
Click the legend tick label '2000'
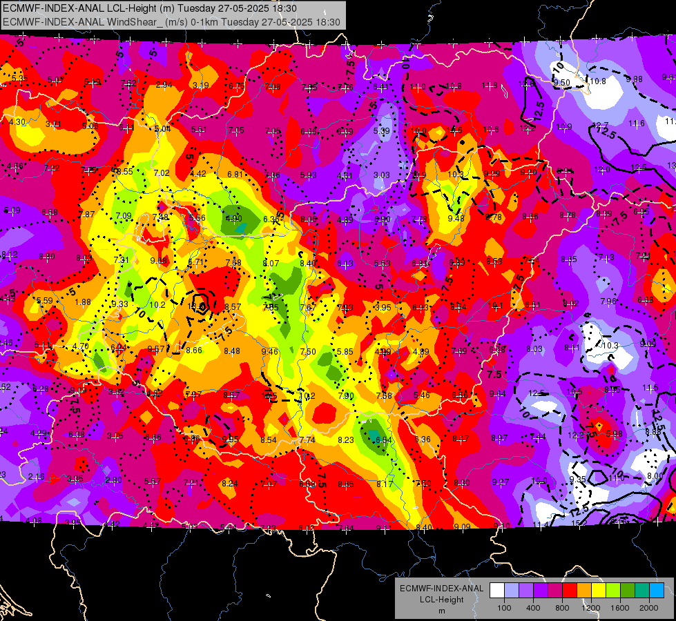tap(649, 608)
